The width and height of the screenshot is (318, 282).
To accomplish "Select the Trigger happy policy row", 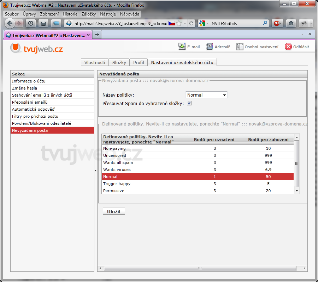I will [197, 184].
